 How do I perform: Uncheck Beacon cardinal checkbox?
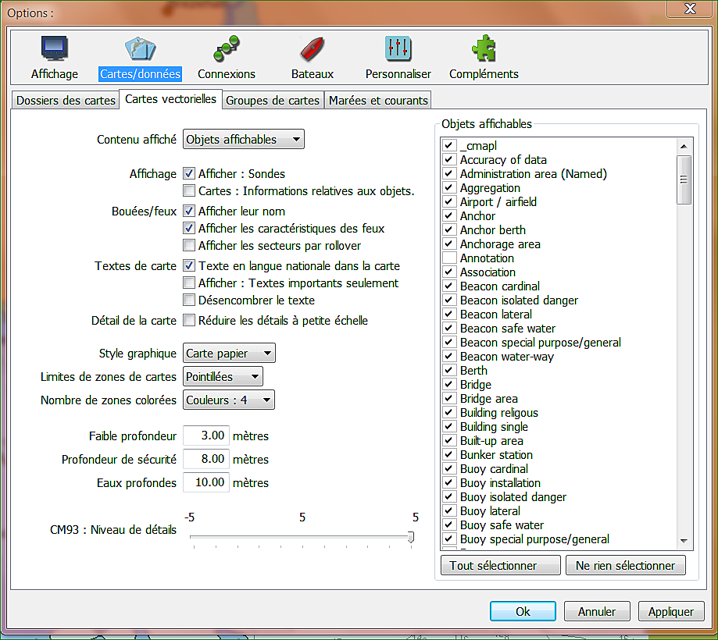coord(449,286)
